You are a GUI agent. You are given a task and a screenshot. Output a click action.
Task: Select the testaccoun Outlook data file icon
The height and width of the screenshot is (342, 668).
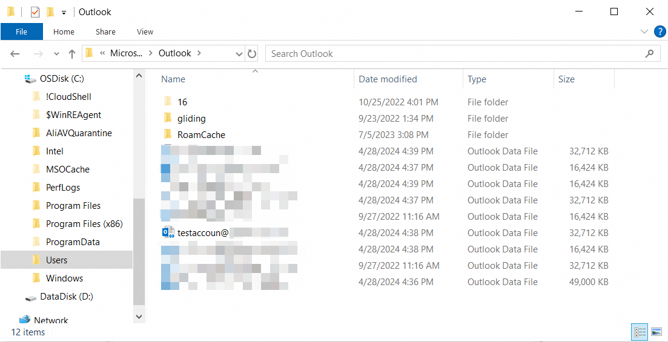(x=168, y=232)
